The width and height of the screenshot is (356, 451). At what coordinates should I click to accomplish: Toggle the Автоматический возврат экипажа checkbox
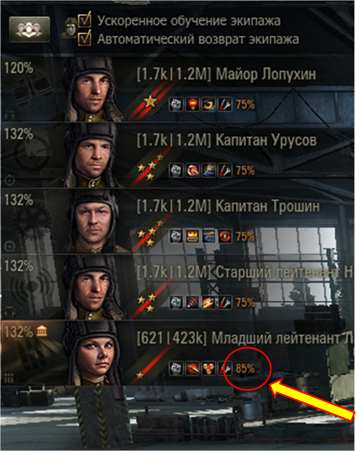(x=85, y=39)
